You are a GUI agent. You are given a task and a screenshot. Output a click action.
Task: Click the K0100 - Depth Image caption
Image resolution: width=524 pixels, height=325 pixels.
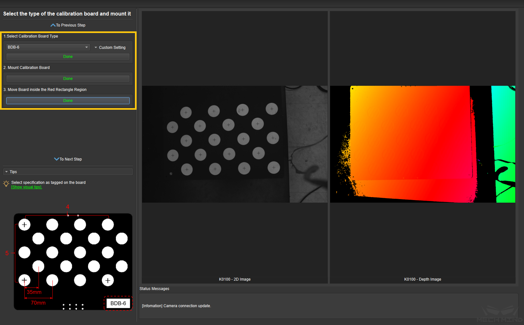coord(422,279)
